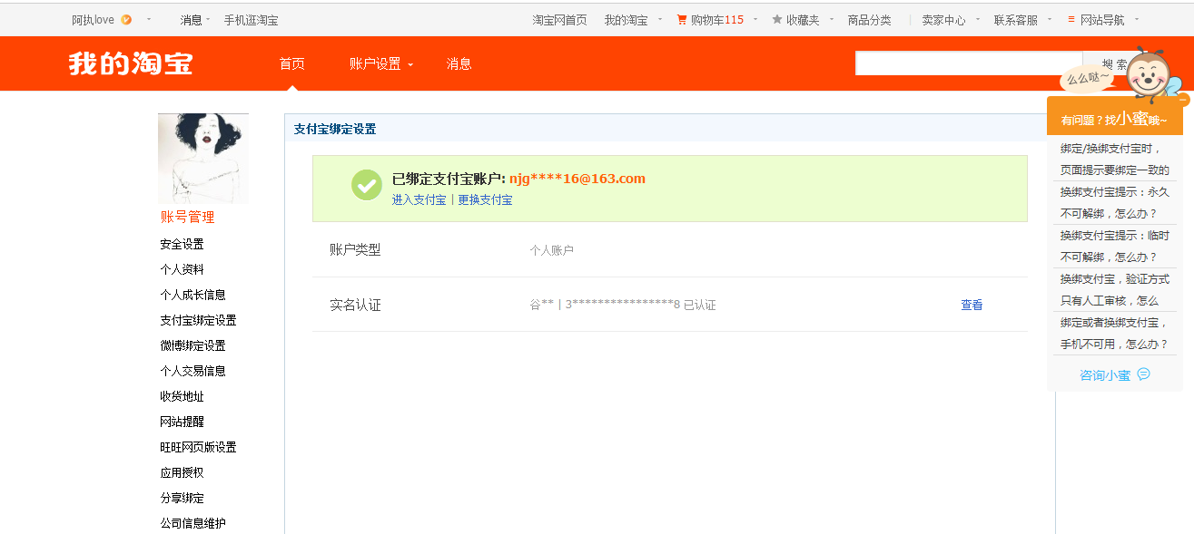Click the chat bubble icon beside 咨询小蜜
This screenshot has height=534, width=1194.
pos(1144,374)
